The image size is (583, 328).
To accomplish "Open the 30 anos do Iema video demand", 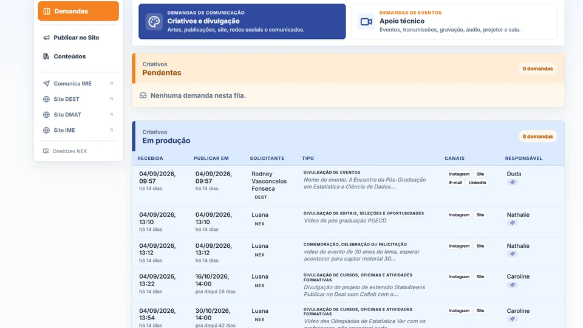I will pyautogui.click(x=361, y=255).
